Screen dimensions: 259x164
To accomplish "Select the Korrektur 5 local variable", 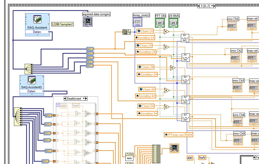I will point(147,114).
